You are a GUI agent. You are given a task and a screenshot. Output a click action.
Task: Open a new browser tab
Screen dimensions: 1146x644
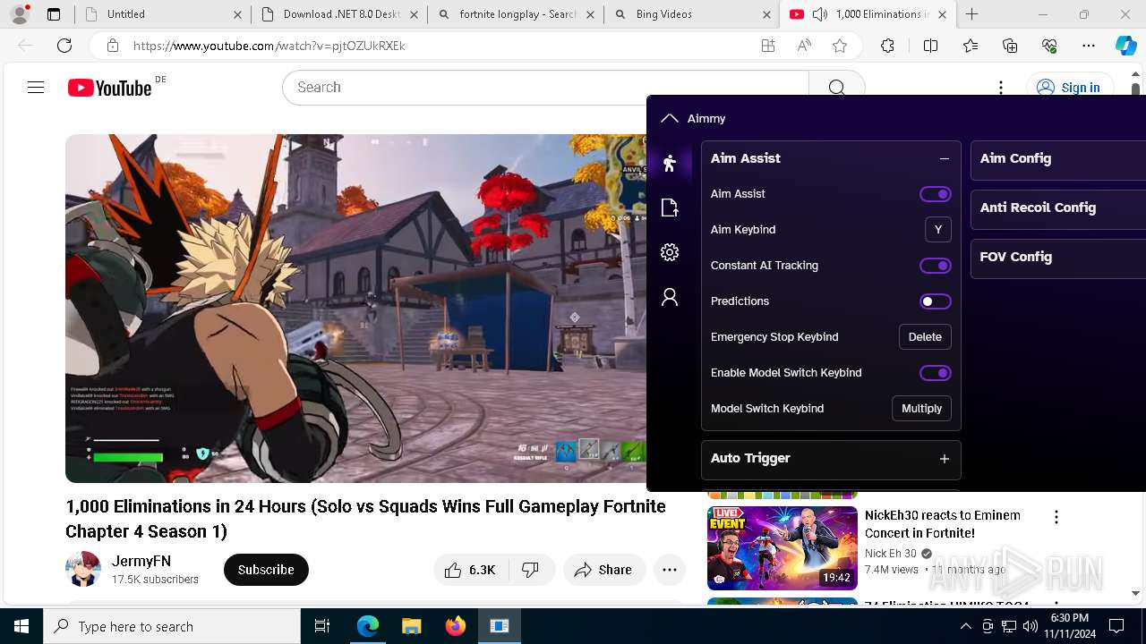pos(972,14)
